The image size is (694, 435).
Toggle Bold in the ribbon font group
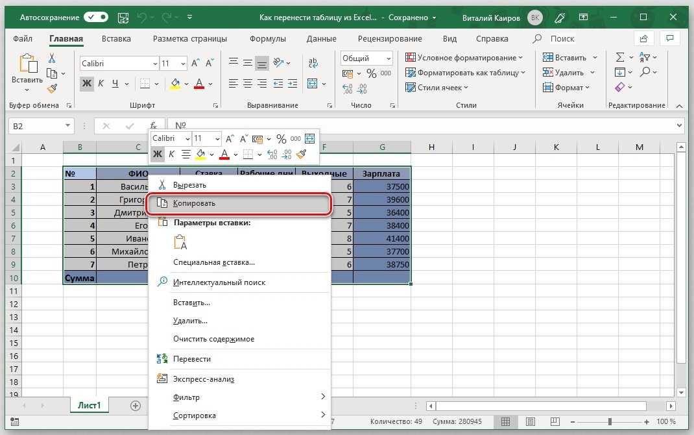click(x=87, y=84)
